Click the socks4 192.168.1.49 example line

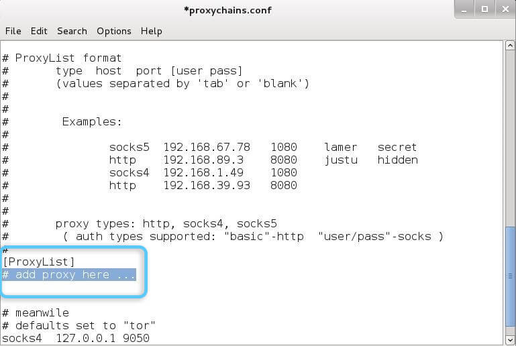[x=203, y=173]
